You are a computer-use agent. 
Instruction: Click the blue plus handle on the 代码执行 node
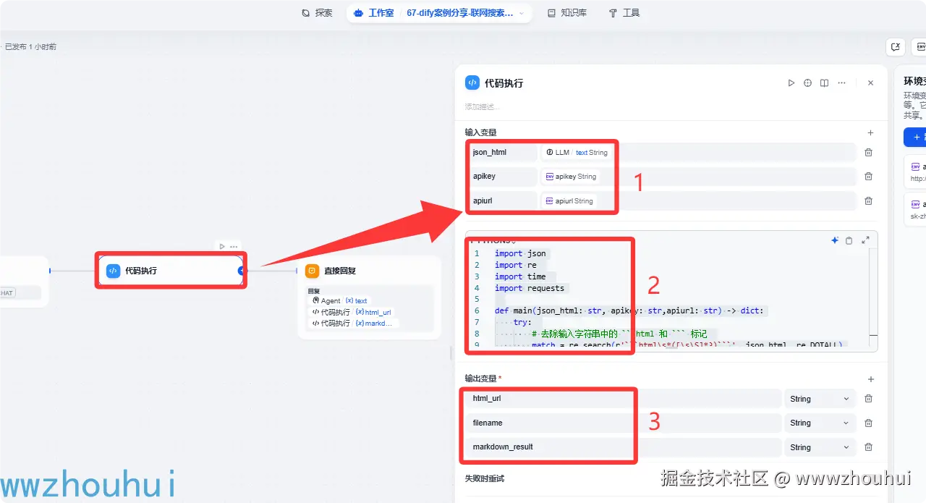coord(242,271)
